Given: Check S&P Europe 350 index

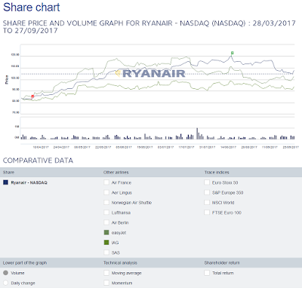Looking at the screenshot, I should [207, 192].
